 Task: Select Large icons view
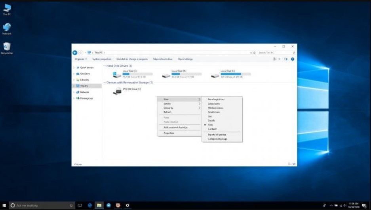(x=214, y=103)
